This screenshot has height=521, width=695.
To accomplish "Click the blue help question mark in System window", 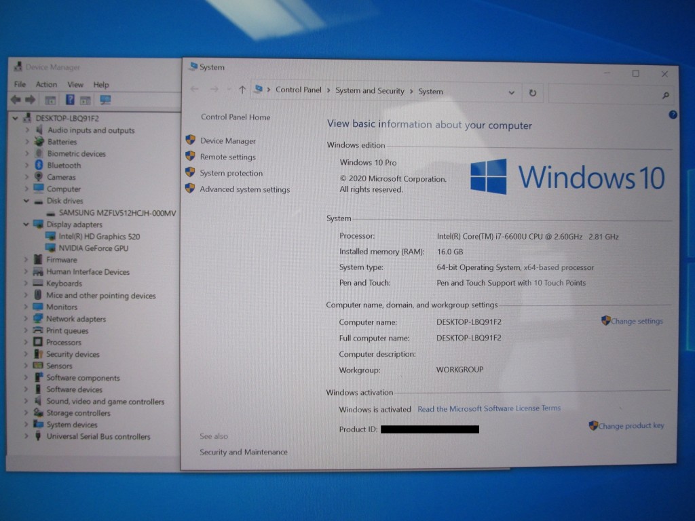I will coord(673,115).
